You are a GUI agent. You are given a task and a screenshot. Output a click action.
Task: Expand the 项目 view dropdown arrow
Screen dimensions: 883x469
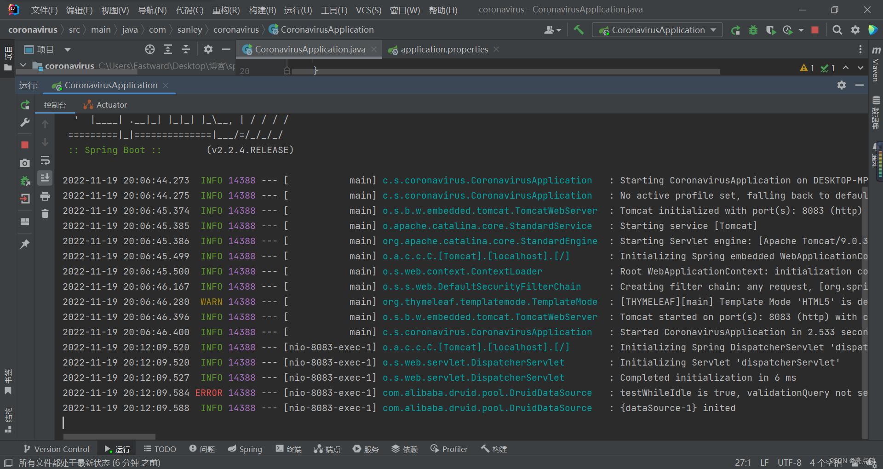tap(68, 50)
